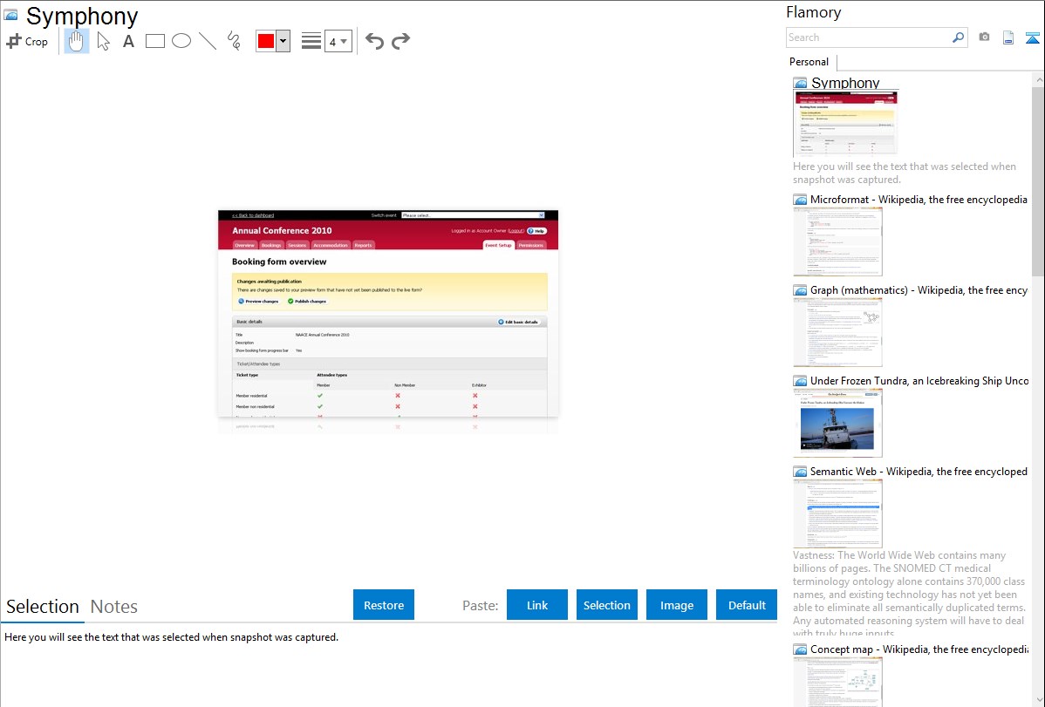Click the blue collapse-to-top arrow icon
Viewport: 1045px width, 707px height.
(1032, 37)
